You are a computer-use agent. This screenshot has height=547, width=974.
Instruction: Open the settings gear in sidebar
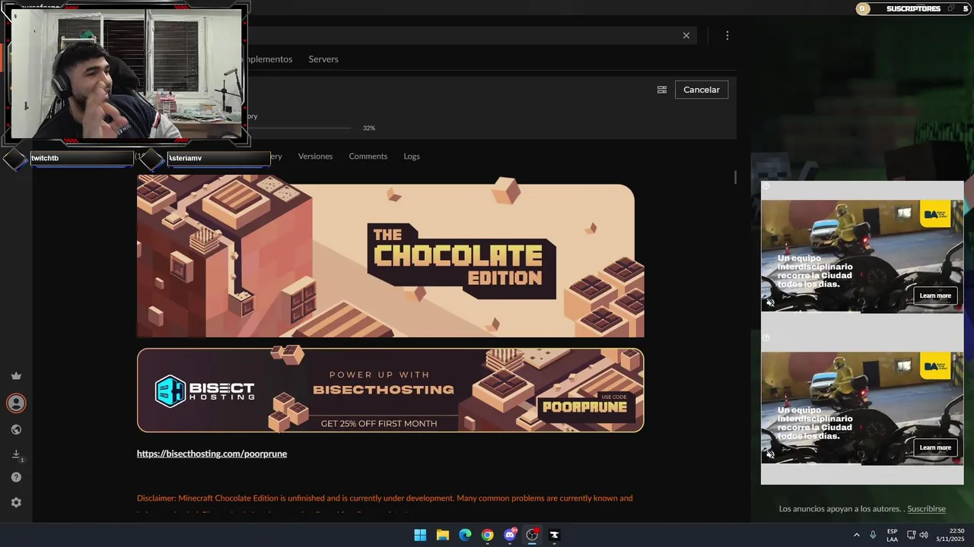[16, 502]
